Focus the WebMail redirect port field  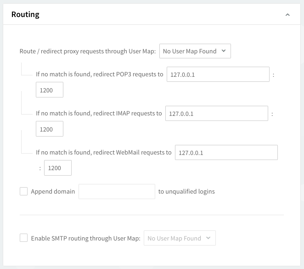58,168
